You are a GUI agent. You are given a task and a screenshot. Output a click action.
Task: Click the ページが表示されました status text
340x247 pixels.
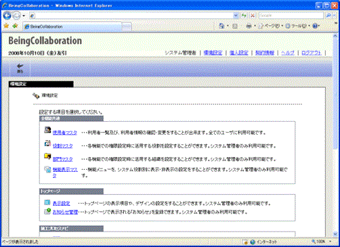point(20,242)
